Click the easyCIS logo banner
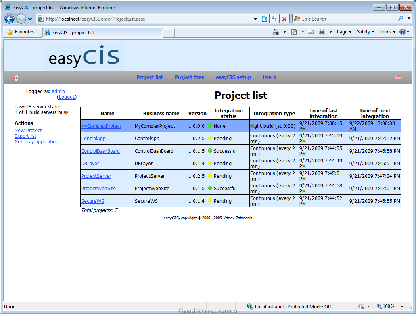This screenshot has height=314, width=416. pos(84,56)
